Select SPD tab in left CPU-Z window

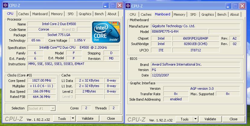[x=71, y=14]
